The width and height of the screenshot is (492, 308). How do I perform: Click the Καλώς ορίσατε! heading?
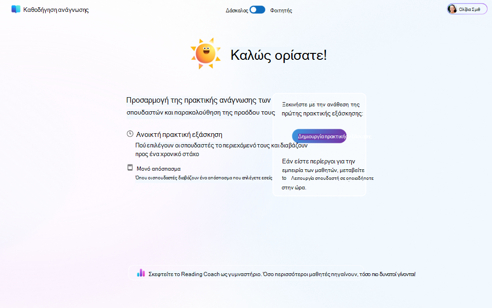tap(278, 55)
